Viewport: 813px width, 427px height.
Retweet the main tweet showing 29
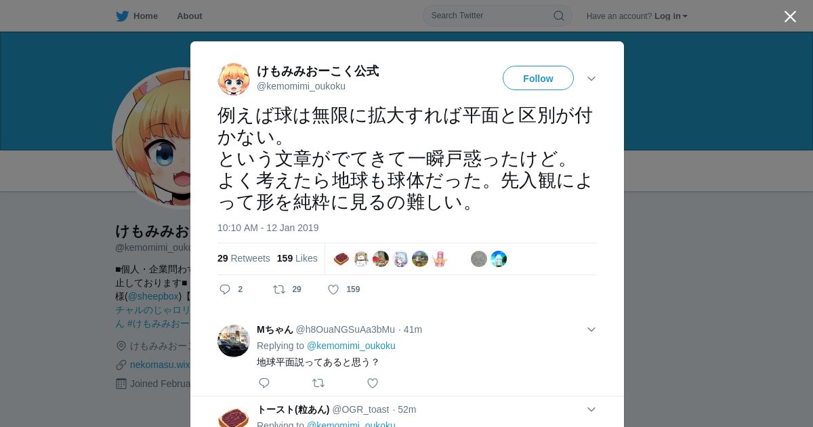pos(278,289)
